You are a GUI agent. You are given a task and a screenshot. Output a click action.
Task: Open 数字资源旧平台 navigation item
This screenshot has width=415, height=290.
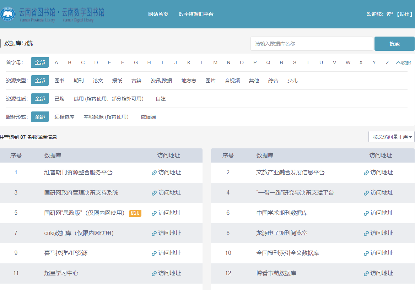(196, 14)
